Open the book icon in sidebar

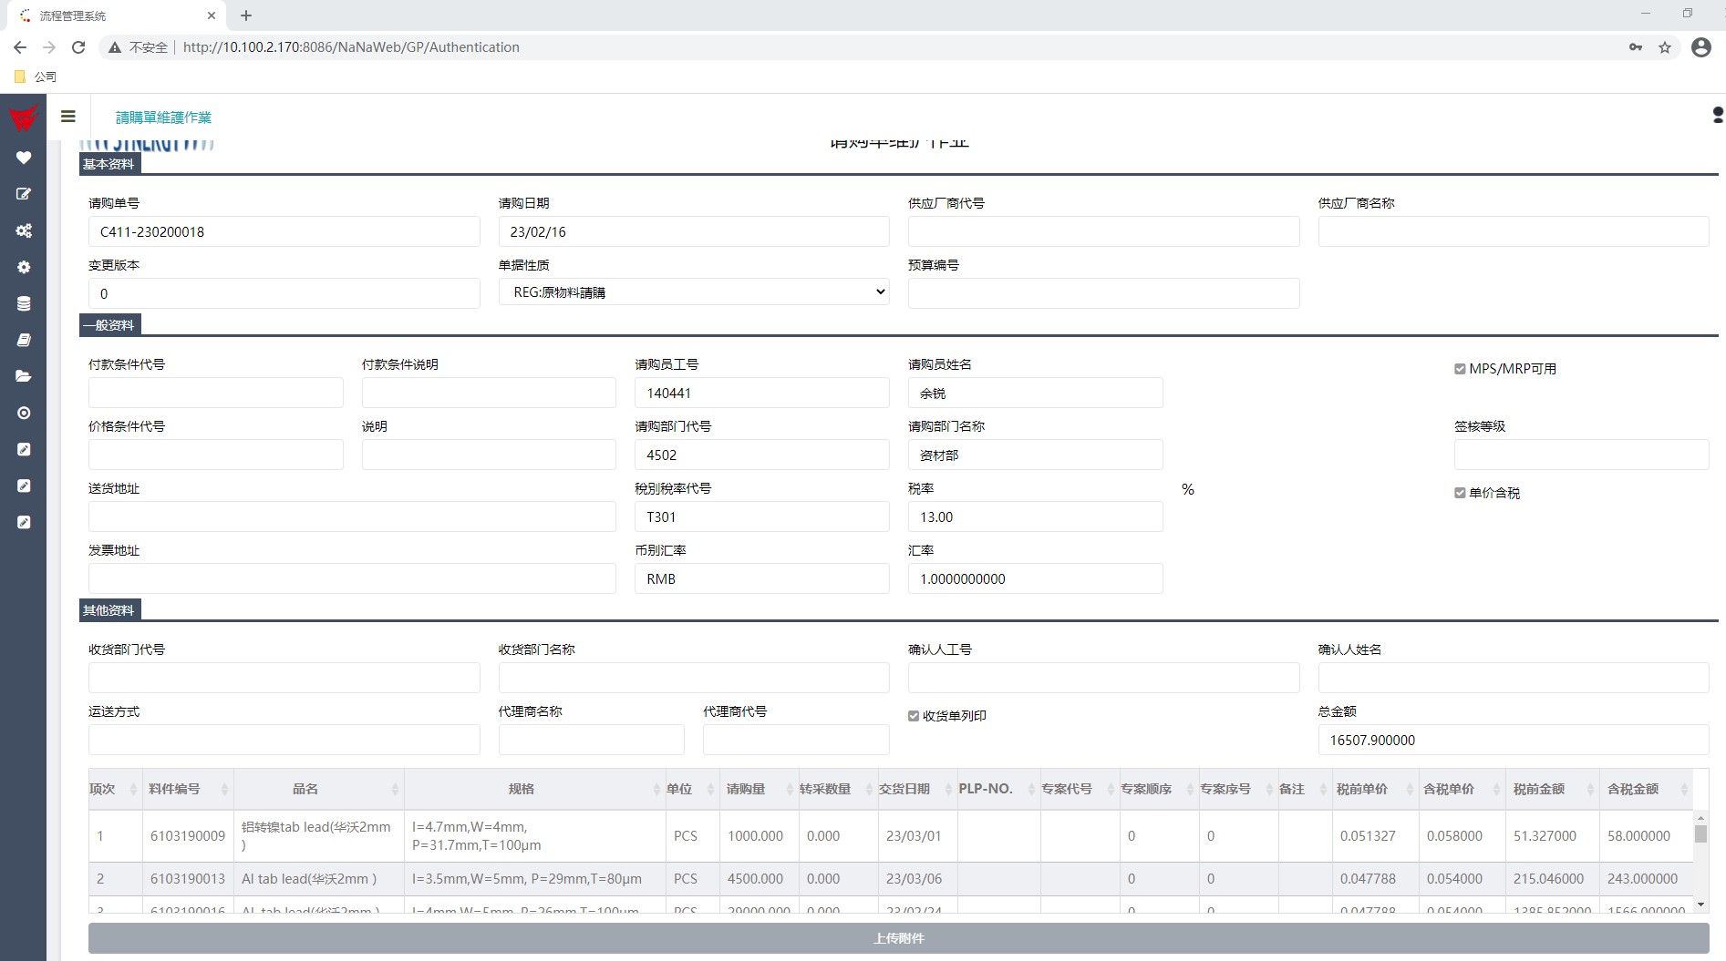pos(24,340)
